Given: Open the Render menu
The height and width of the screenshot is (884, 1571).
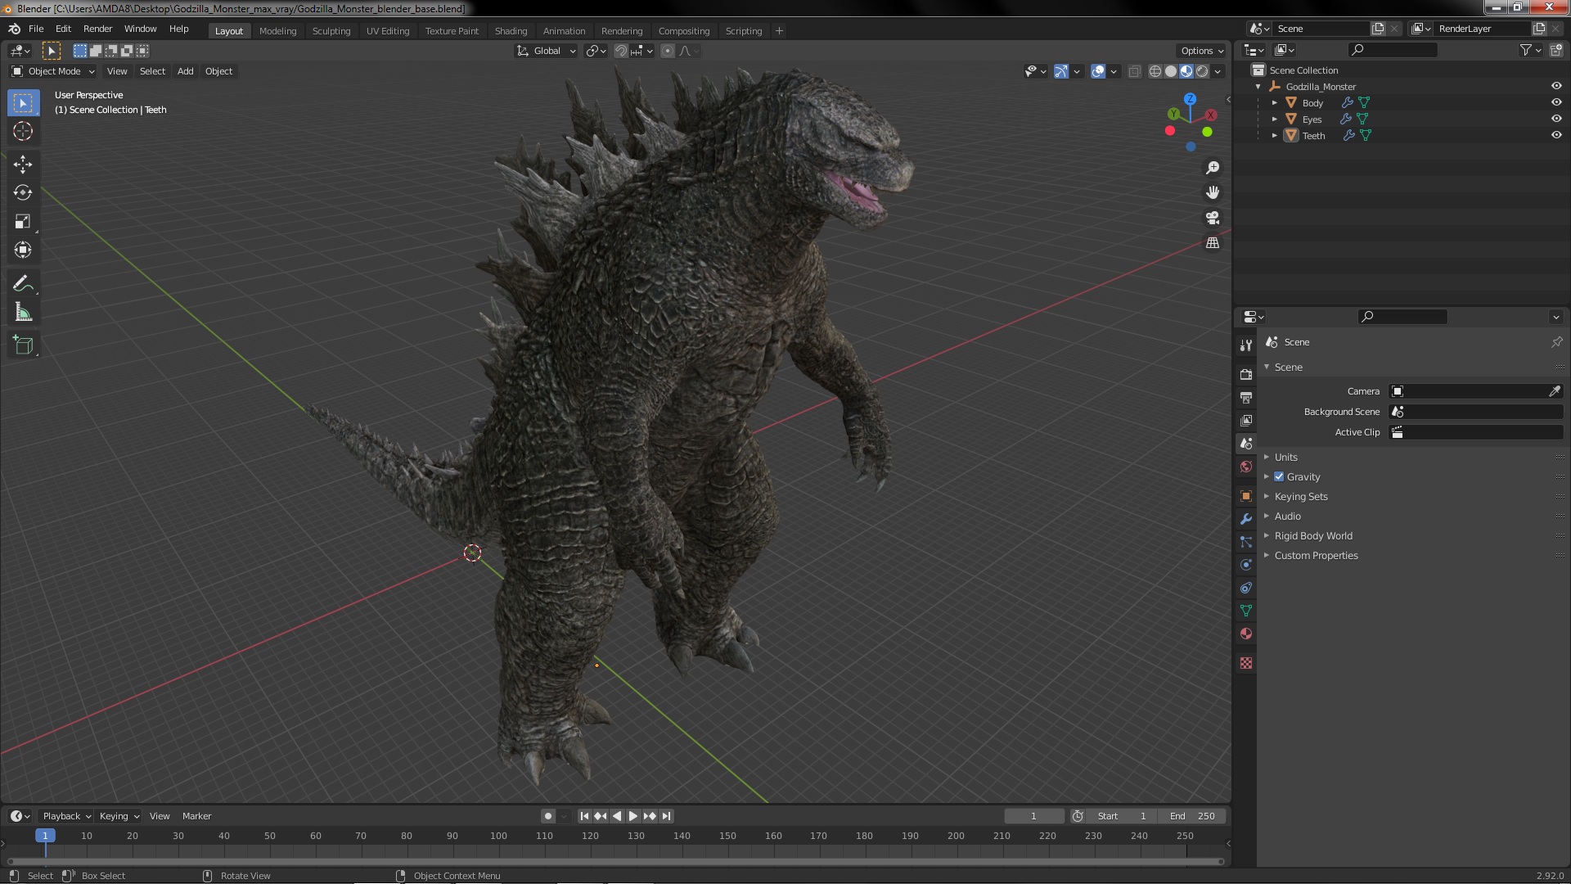Looking at the screenshot, I should tap(97, 29).
